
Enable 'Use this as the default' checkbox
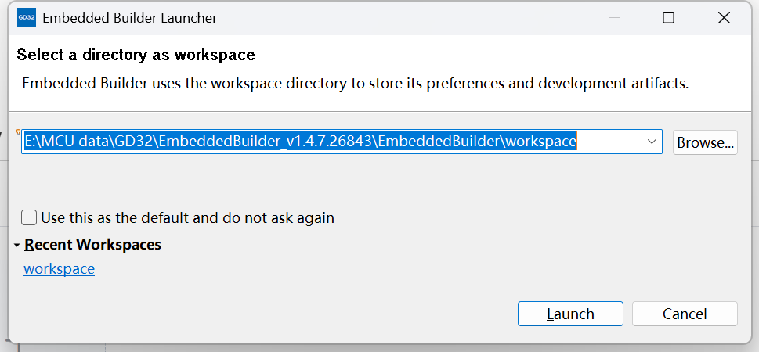(x=30, y=217)
